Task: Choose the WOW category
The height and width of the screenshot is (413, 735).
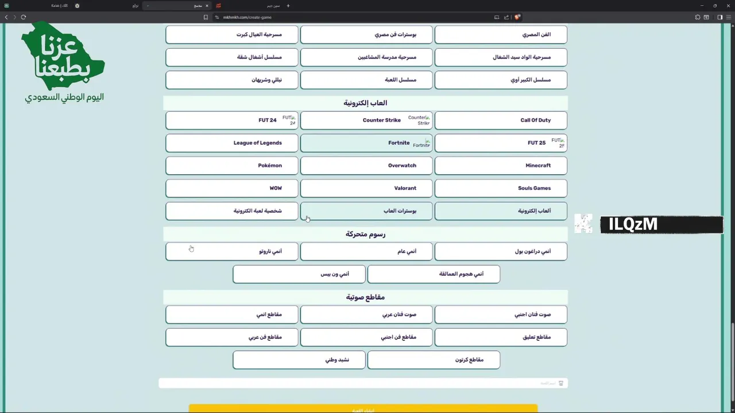Action: [232, 188]
